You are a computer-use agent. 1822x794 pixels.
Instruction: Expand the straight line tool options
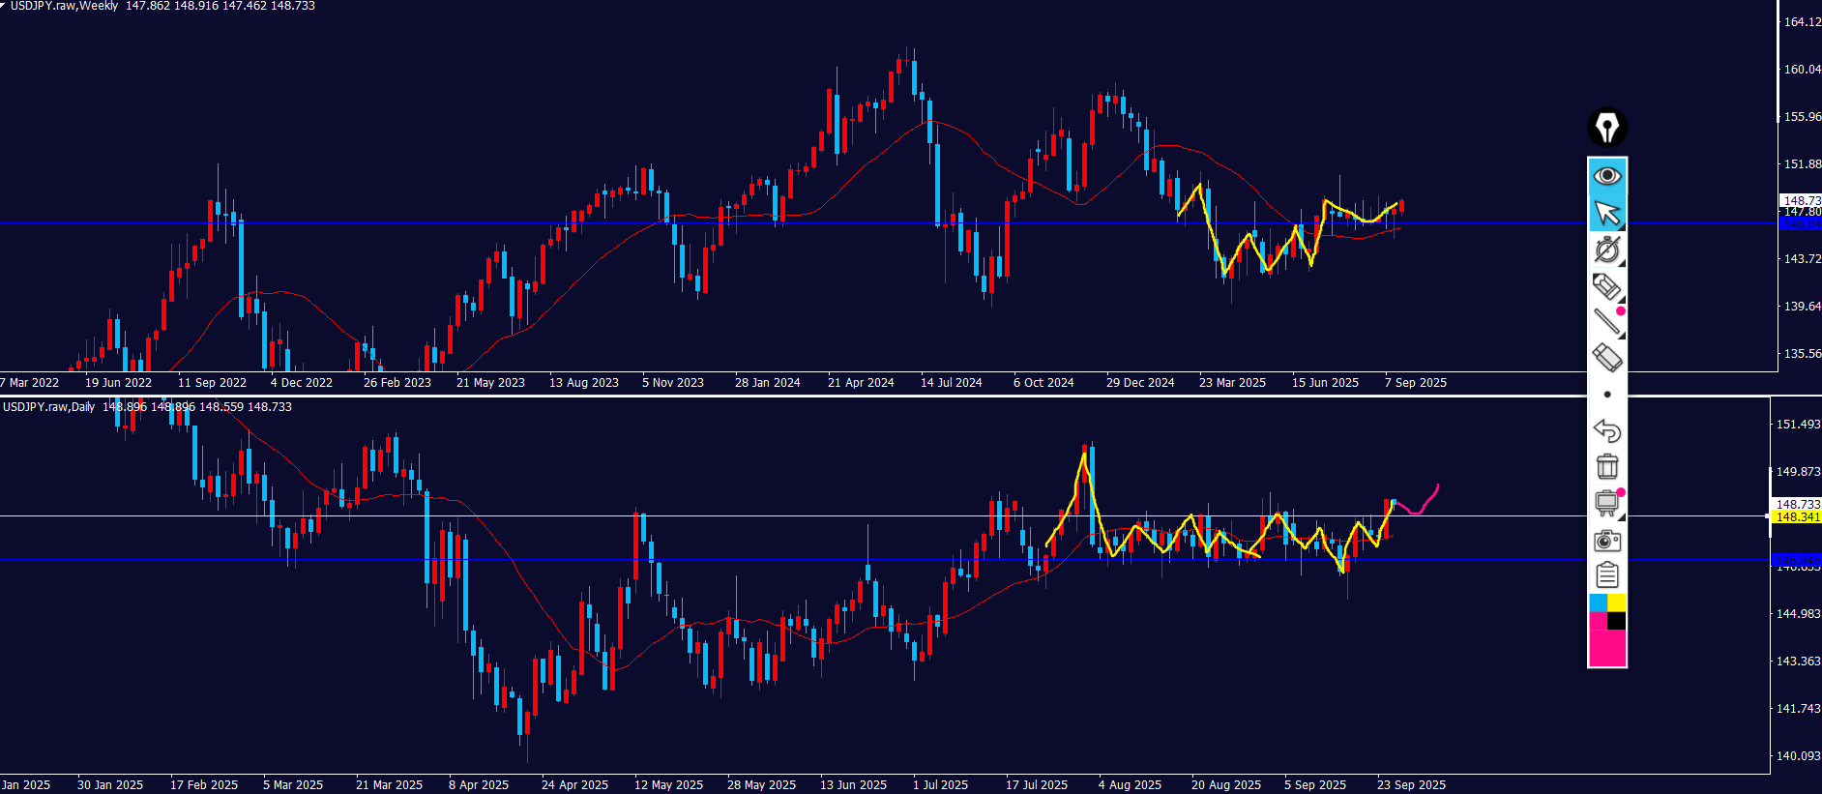(x=1606, y=321)
